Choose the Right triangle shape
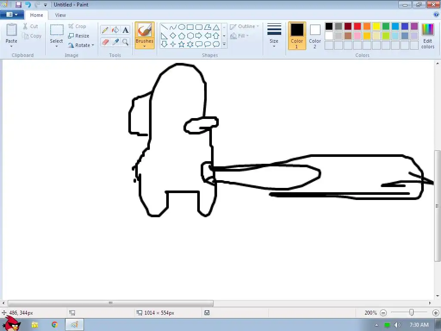The image size is (441, 331). click(165, 36)
